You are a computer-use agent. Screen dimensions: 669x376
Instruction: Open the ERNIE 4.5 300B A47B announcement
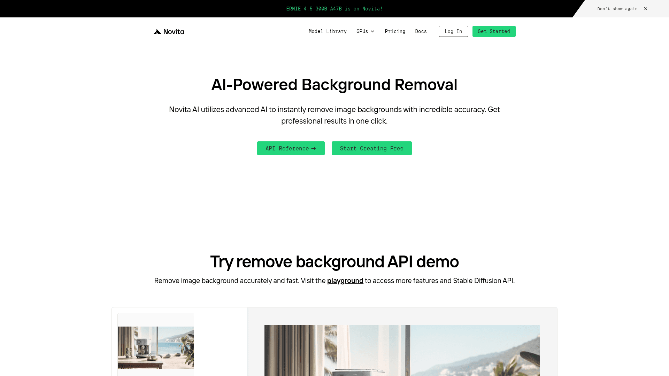334,9
